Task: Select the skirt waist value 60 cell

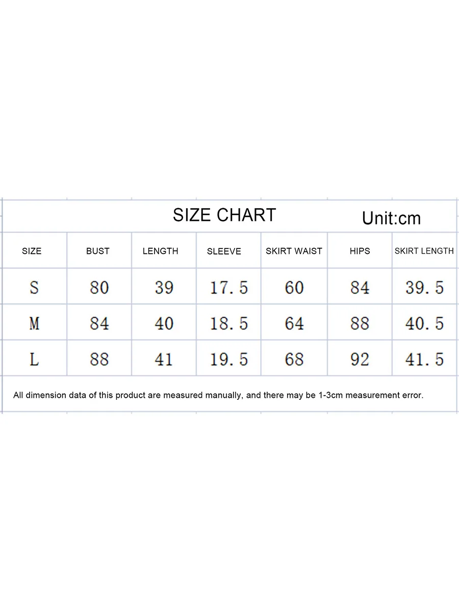Action: (294, 288)
